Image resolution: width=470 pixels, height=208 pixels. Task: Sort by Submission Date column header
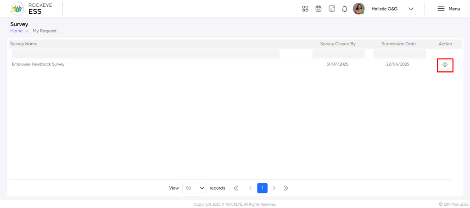pos(399,44)
